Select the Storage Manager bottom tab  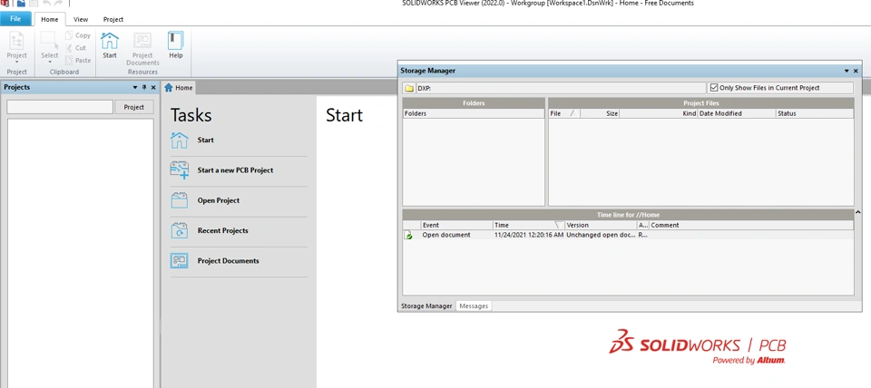click(426, 306)
